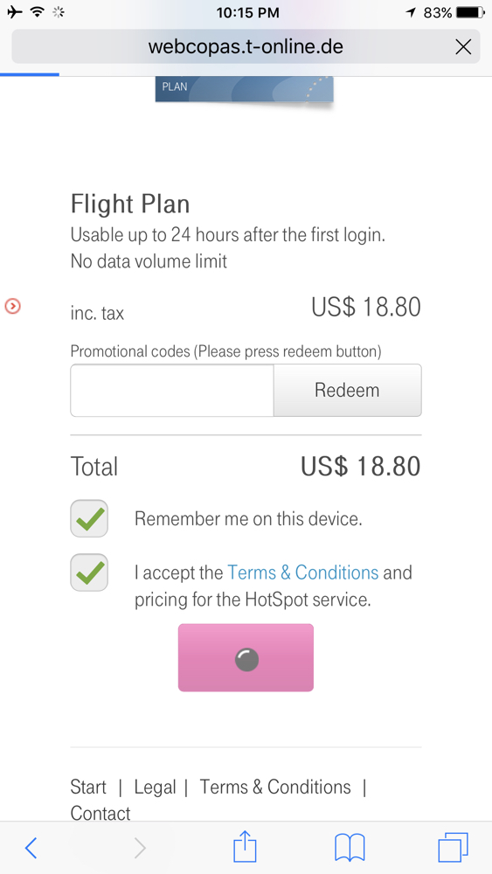Click the red circled arrow icon
The width and height of the screenshot is (492, 874).
point(13,305)
